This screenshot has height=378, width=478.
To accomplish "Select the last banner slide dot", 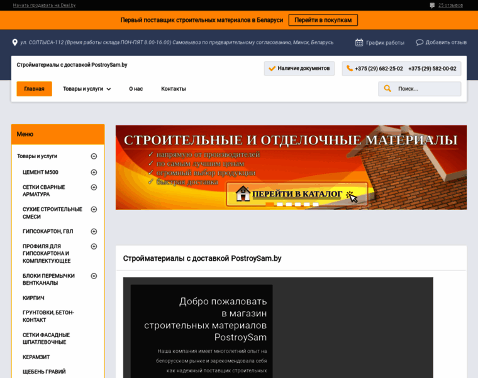I will pos(316,204).
